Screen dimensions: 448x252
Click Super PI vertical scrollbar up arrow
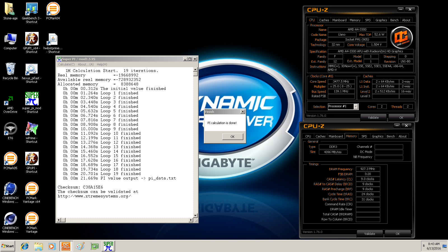click(x=195, y=69)
